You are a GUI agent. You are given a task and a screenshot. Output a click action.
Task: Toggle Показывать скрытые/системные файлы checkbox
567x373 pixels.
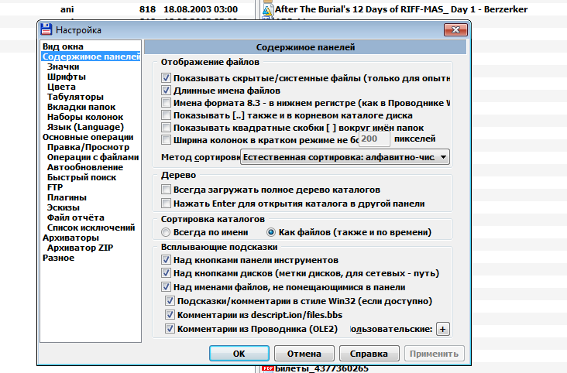(x=166, y=78)
